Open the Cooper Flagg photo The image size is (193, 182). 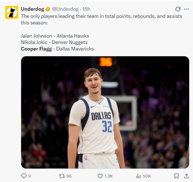coord(105,112)
